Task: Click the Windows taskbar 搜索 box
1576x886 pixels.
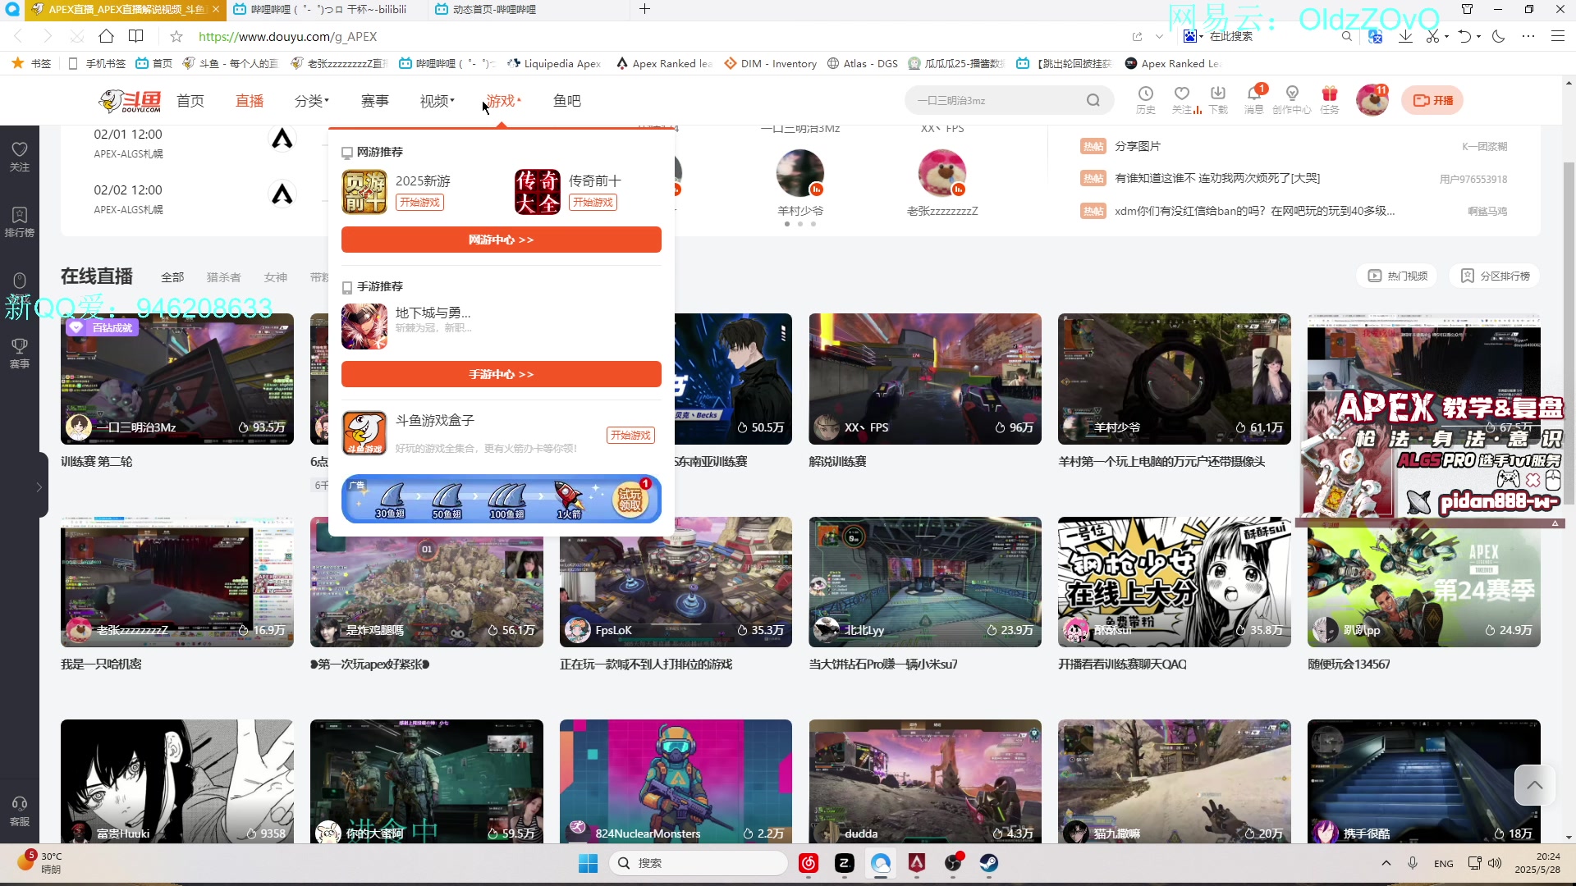Action: click(x=699, y=863)
